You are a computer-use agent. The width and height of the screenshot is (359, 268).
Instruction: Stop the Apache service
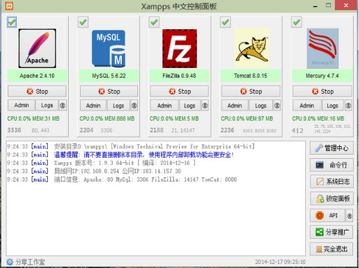(x=37, y=91)
